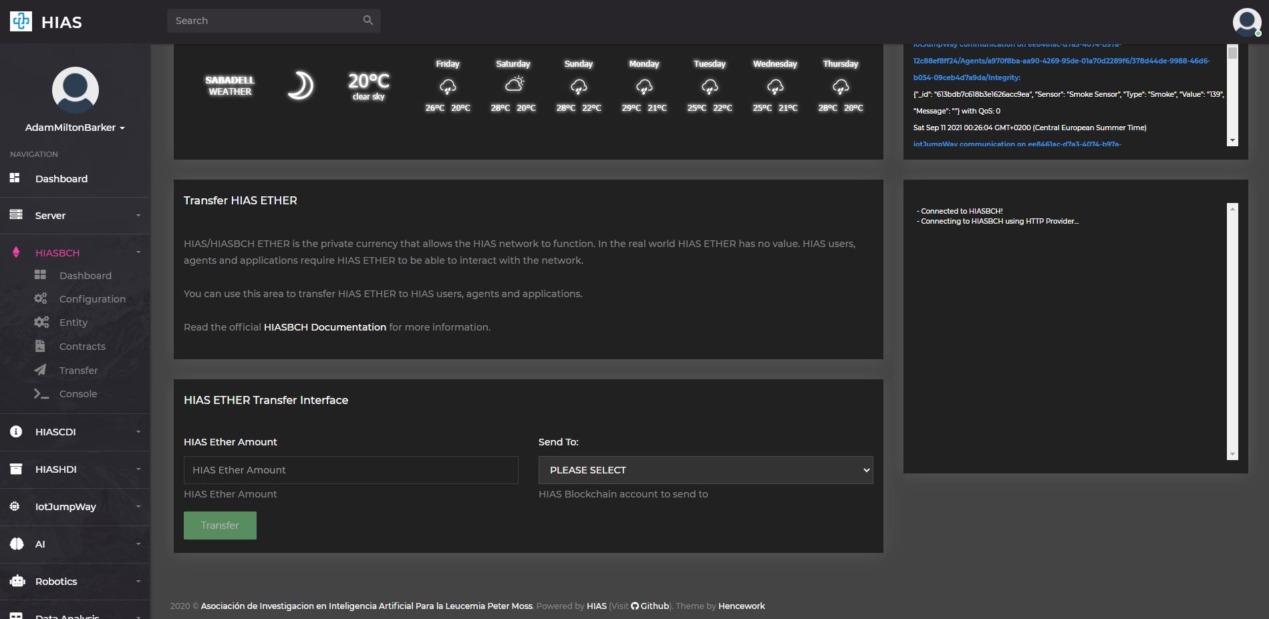Image resolution: width=1269 pixels, height=619 pixels.
Task: Click the sidebar profile avatar picture
Action: 76,90
